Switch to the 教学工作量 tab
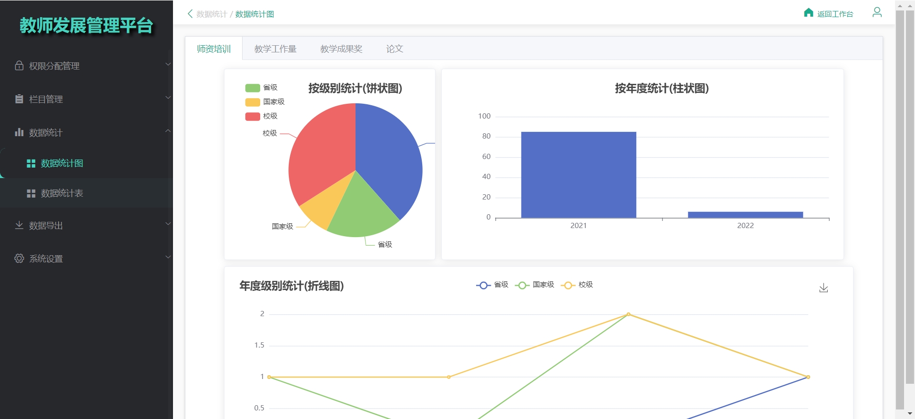Image resolution: width=915 pixels, height=419 pixels. [275, 49]
